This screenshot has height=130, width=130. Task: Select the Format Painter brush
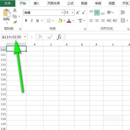(x=15, y=22)
